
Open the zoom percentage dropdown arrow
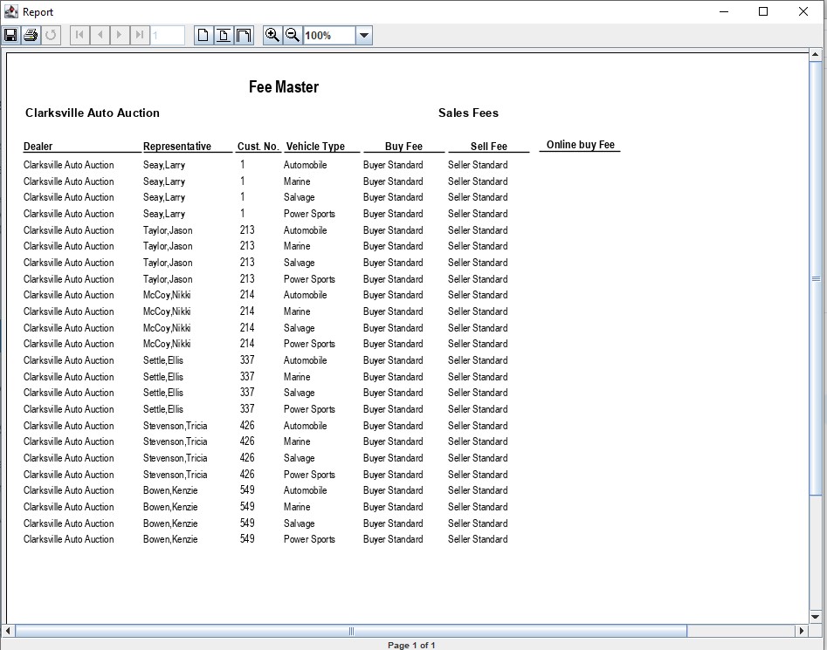click(x=364, y=36)
